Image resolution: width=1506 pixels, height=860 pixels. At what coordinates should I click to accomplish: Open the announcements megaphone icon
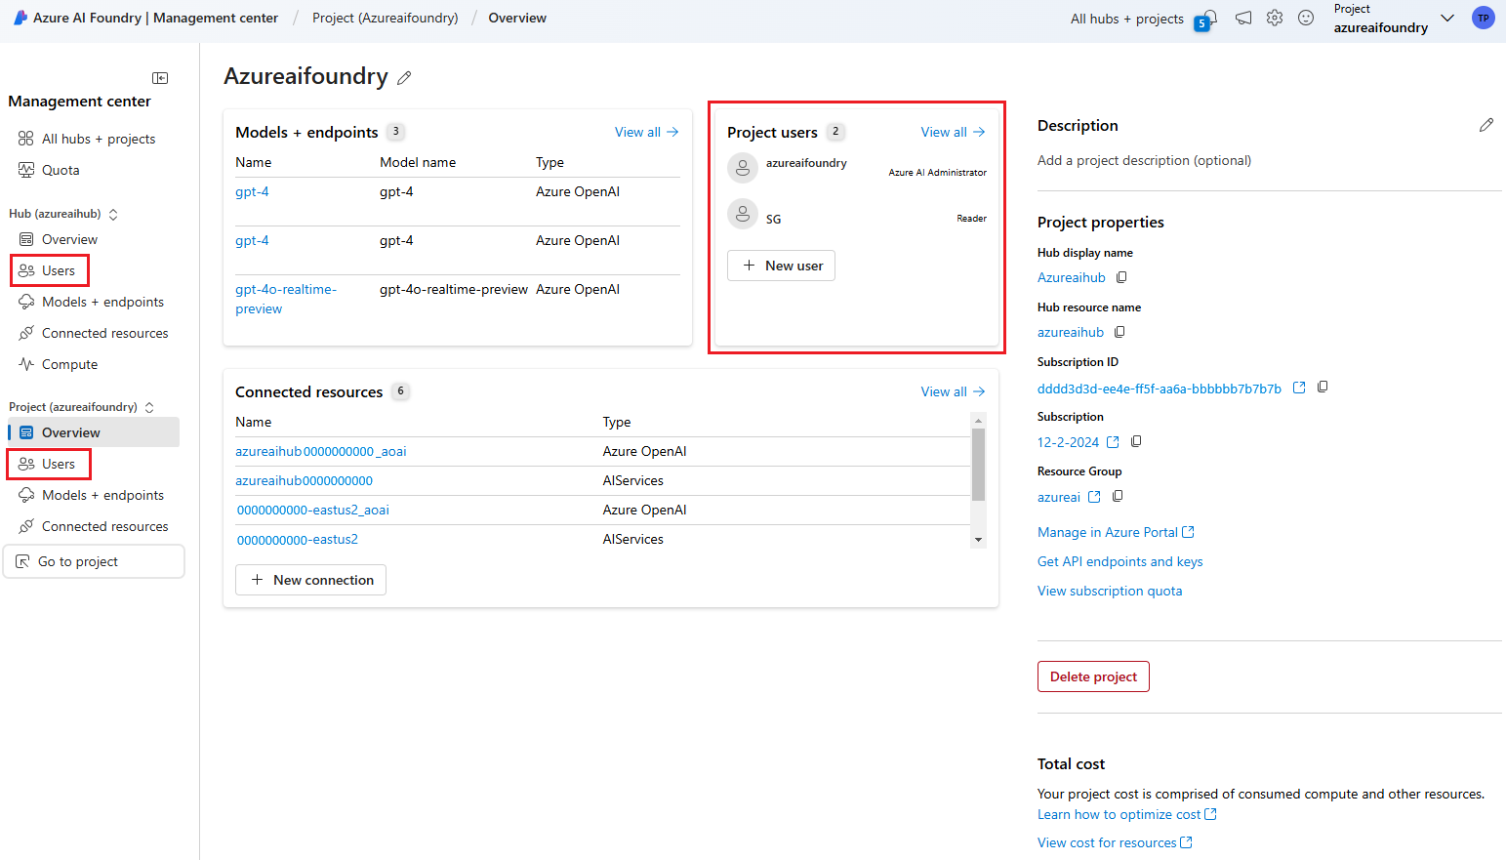click(x=1243, y=18)
